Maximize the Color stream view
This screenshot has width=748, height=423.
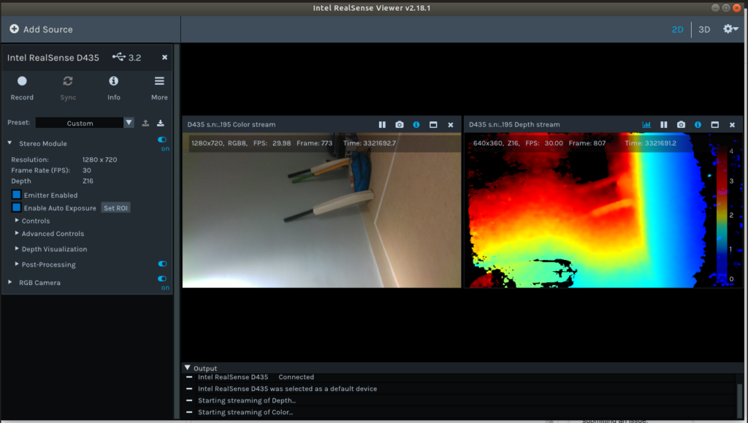click(x=433, y=124)
